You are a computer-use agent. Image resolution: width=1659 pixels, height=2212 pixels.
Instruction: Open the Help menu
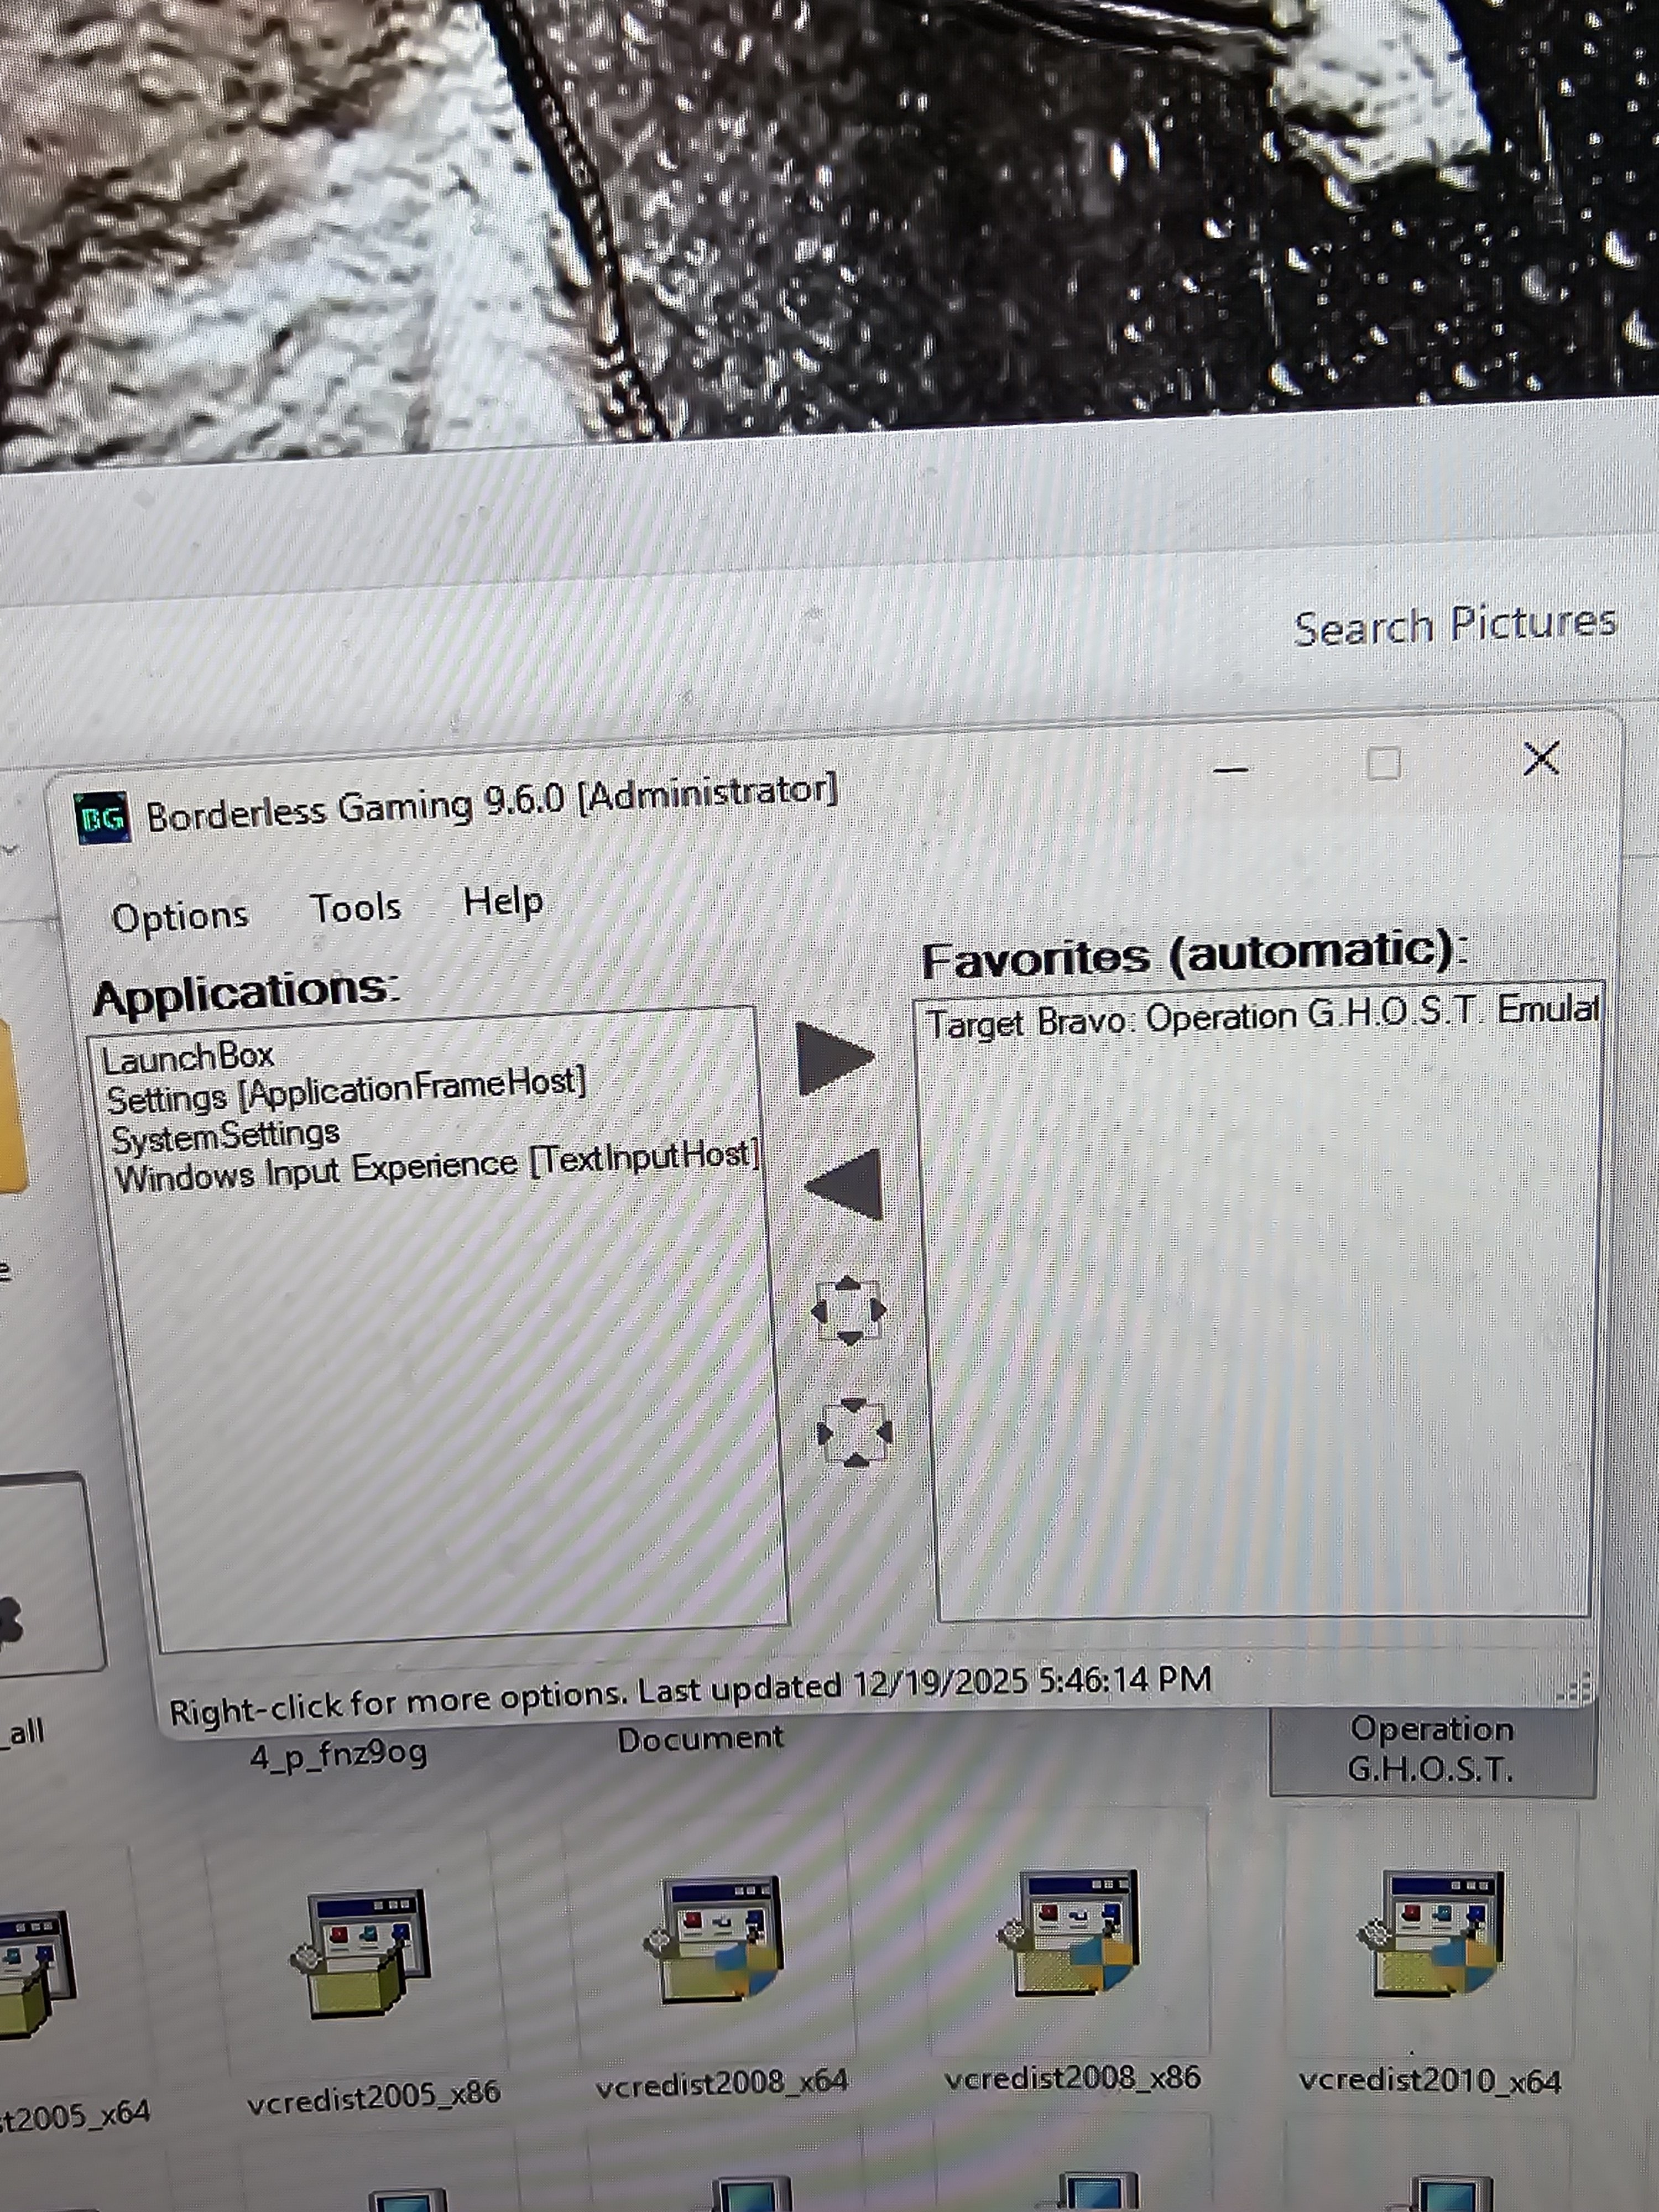coord(503,902)
